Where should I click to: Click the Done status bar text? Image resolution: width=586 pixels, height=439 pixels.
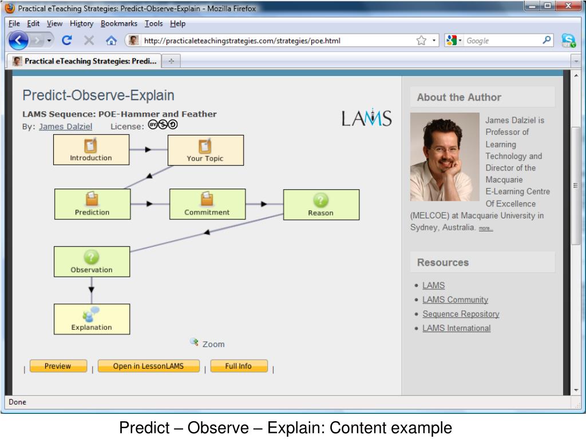17,402
